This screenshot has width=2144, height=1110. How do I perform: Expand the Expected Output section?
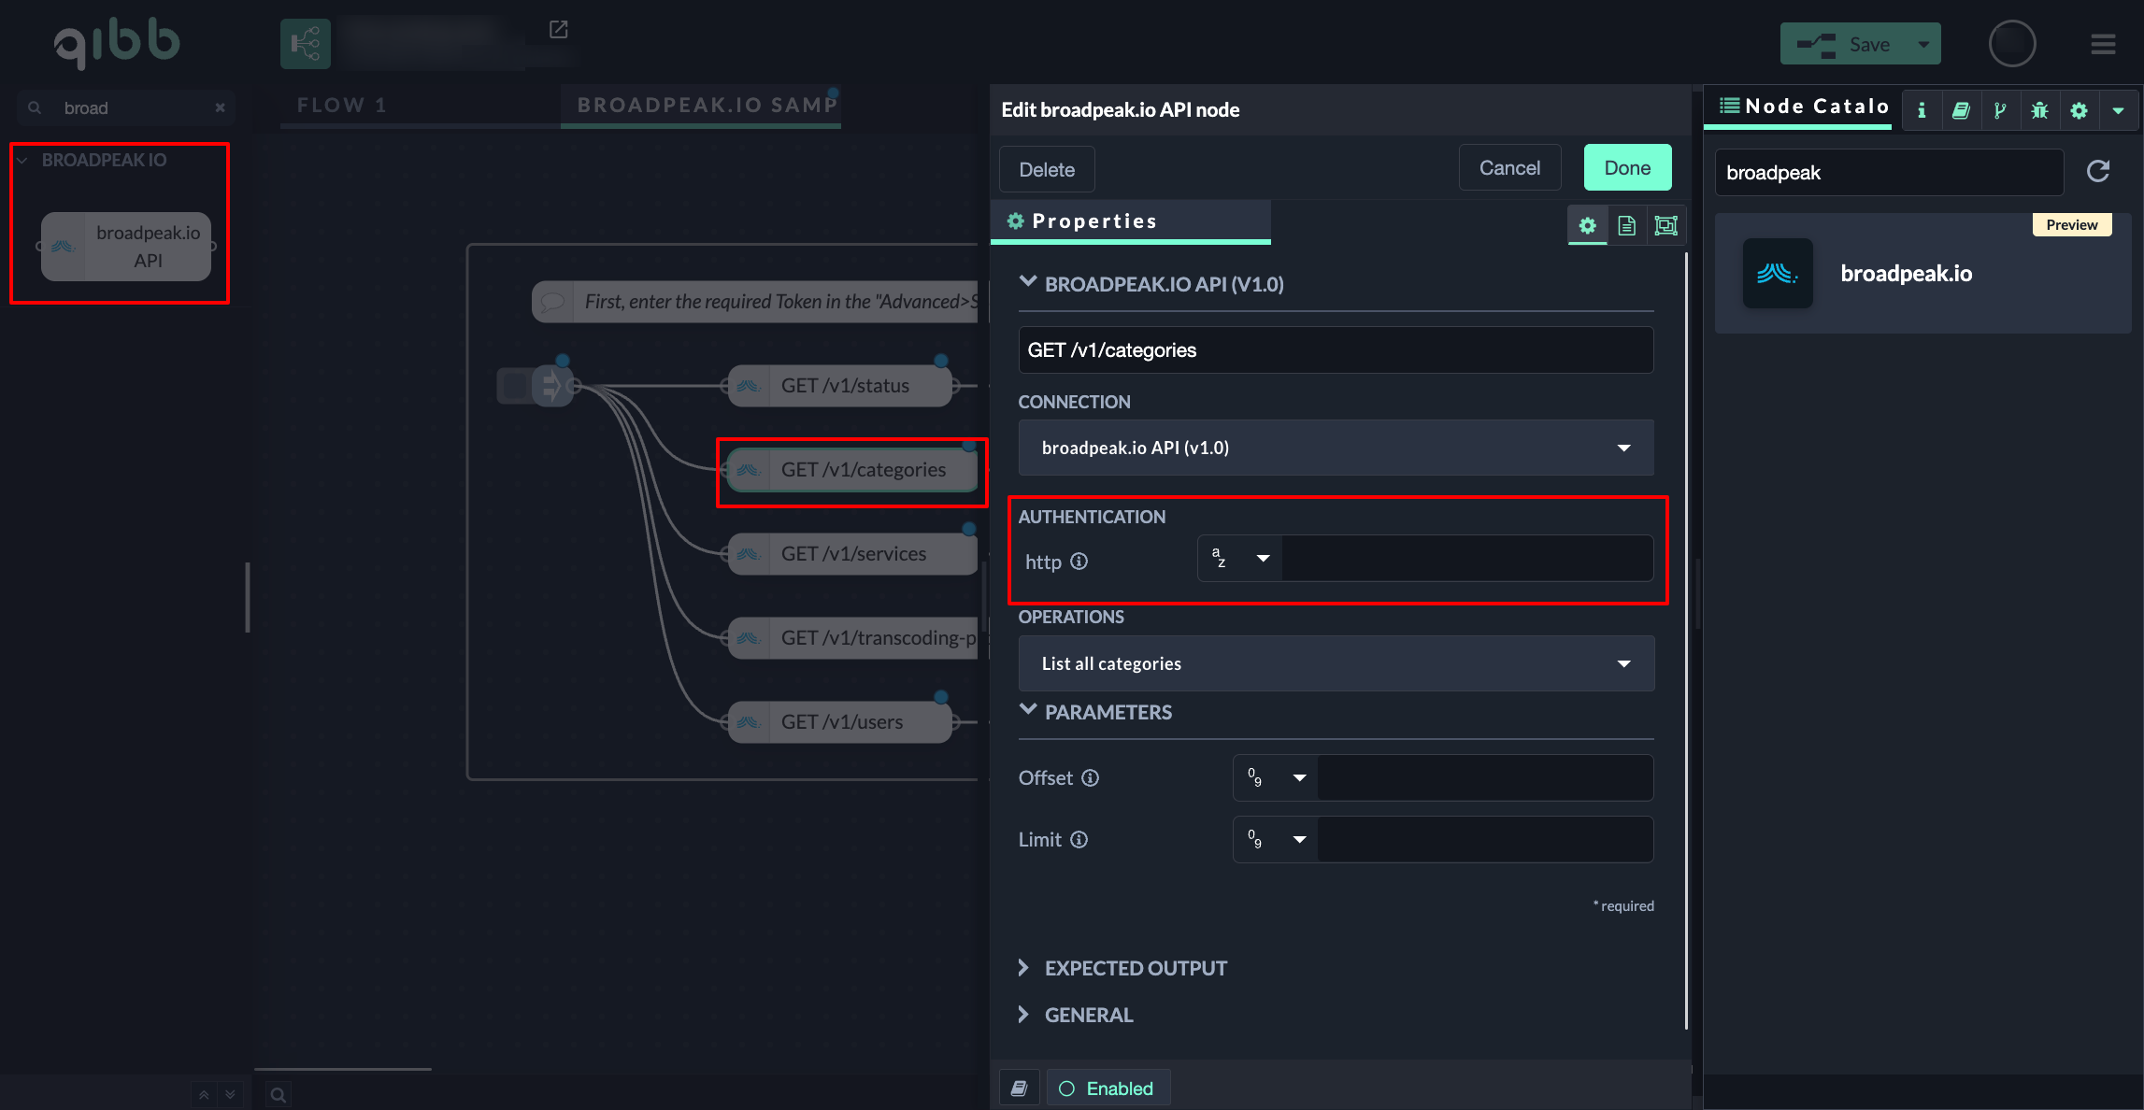coord(1136,968)
